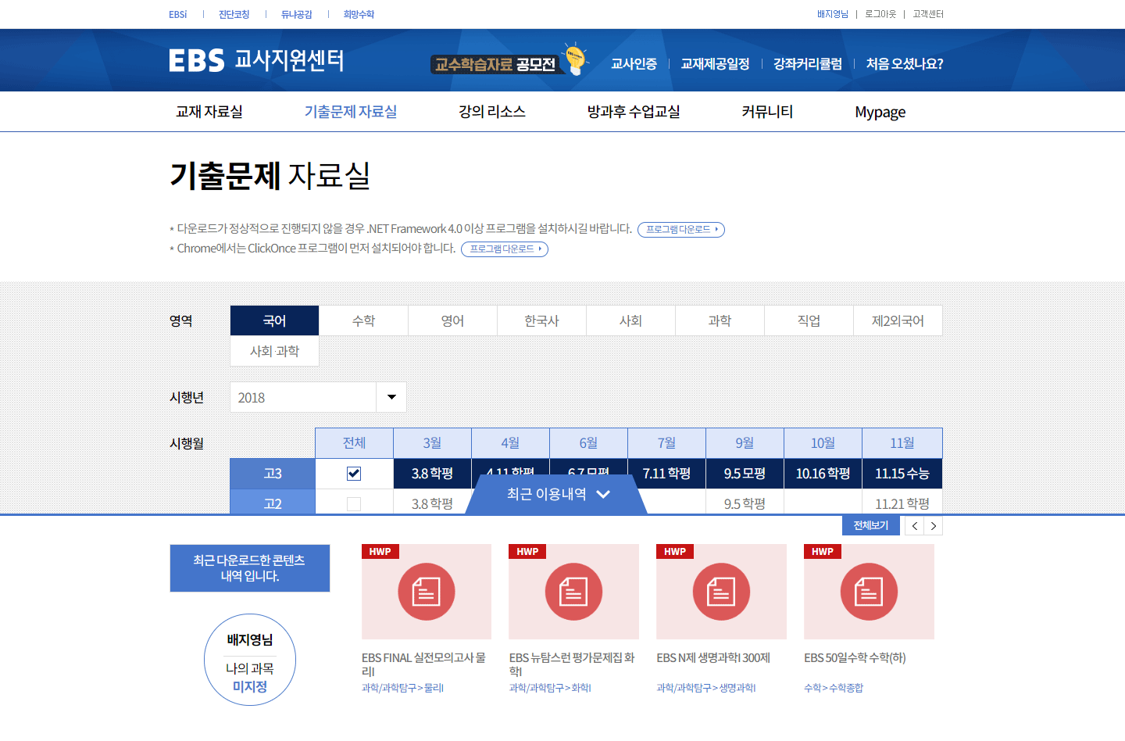
Task: Open EBS 50일수학 HWP file icon
Action: pos(869,592)
